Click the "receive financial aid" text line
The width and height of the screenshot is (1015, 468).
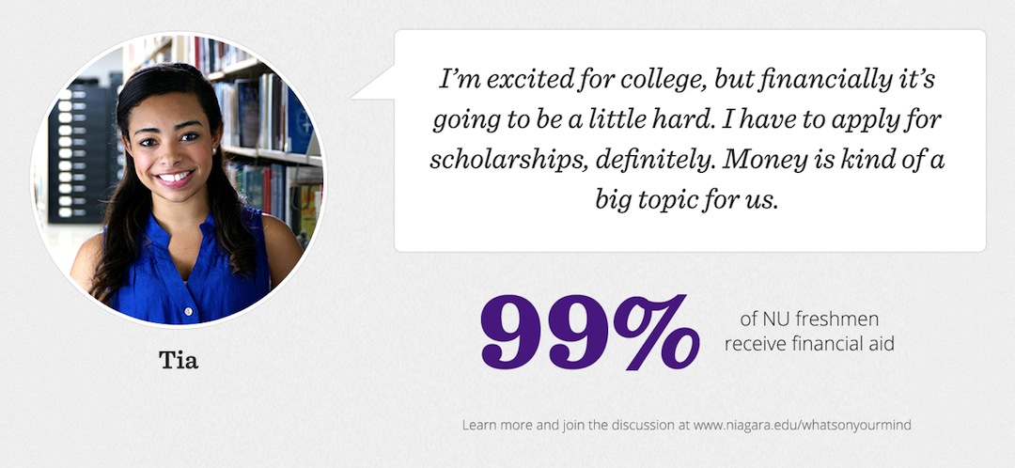click(x=809, y=344)
